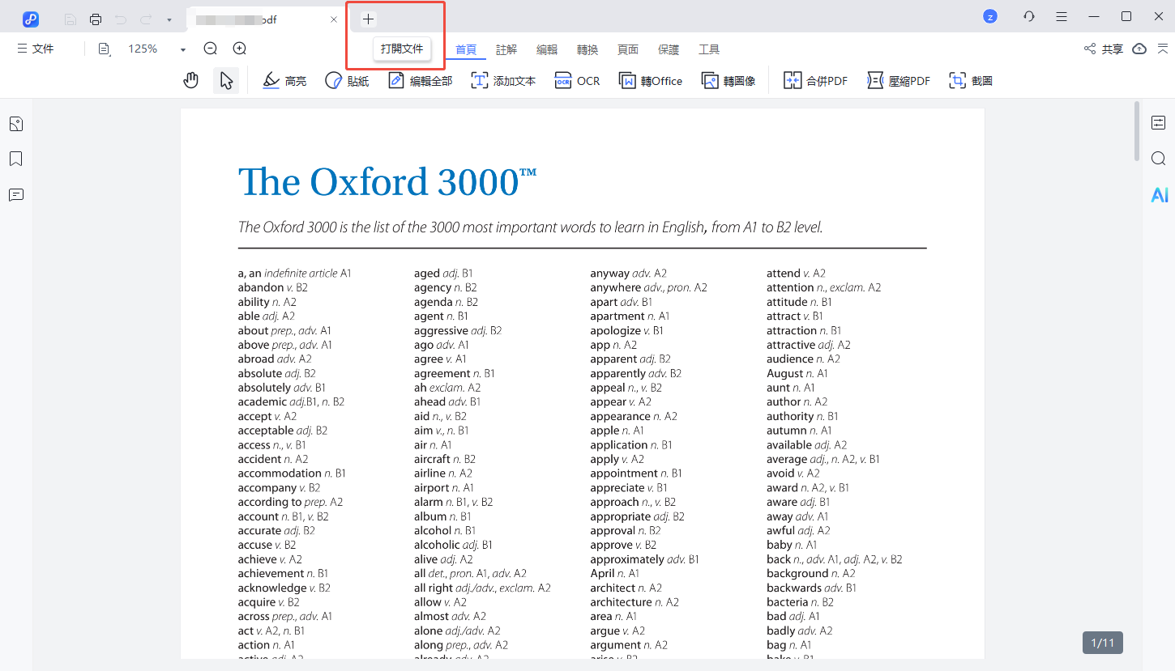Open the properties settings panel icon
Image resolution: width=1175 pixels, height=671 pixels.
coord(1159,123)
